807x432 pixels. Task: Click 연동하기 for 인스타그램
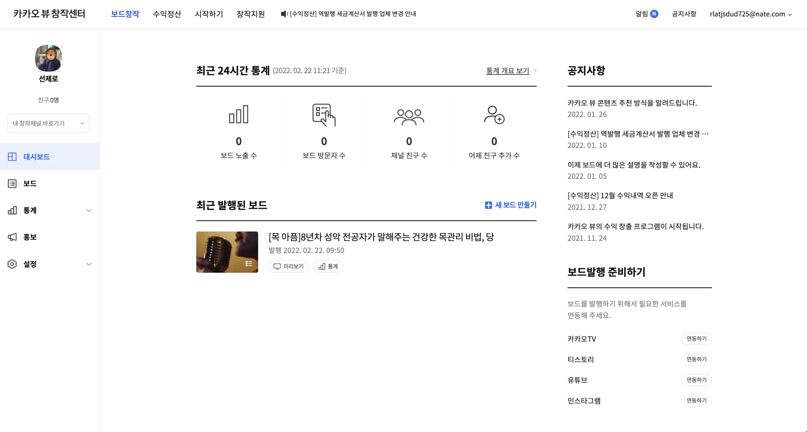pyautogui.click(x=696, y=401)
